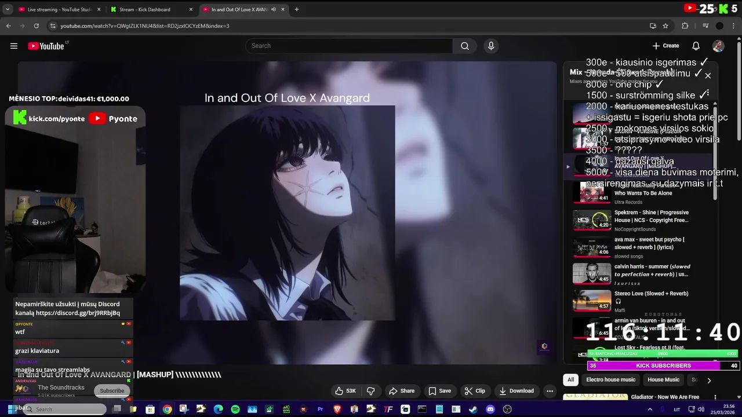Download the video
This screenshot has height=417, width=742.
pyautogui.click(x=517, y=391)
